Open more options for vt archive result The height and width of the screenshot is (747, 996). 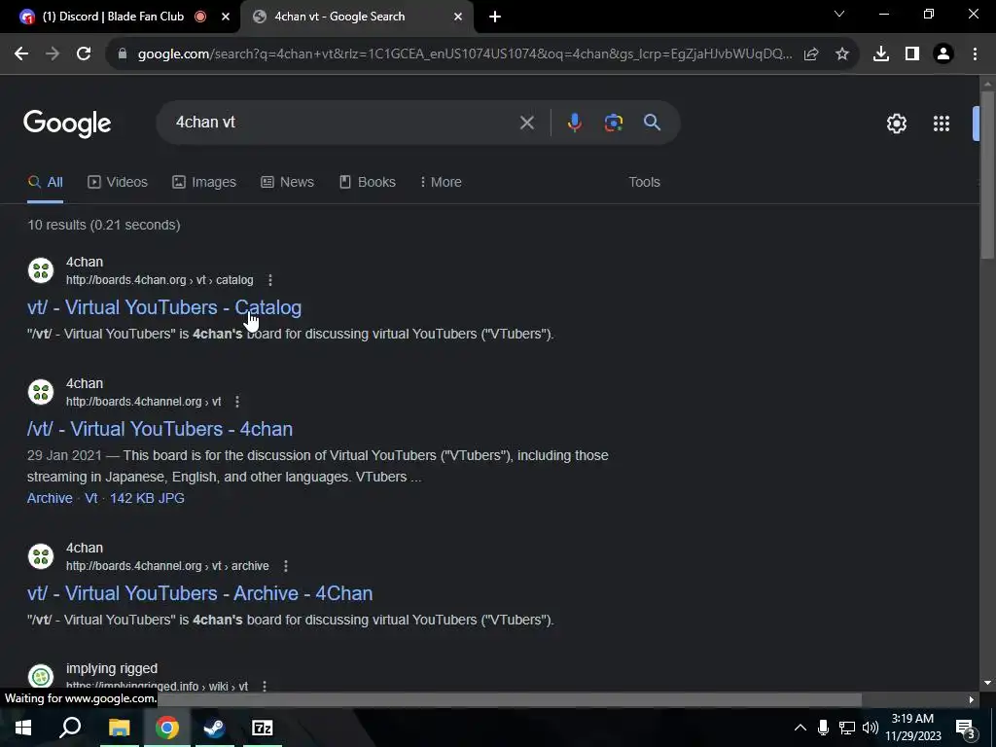(286, 566)
